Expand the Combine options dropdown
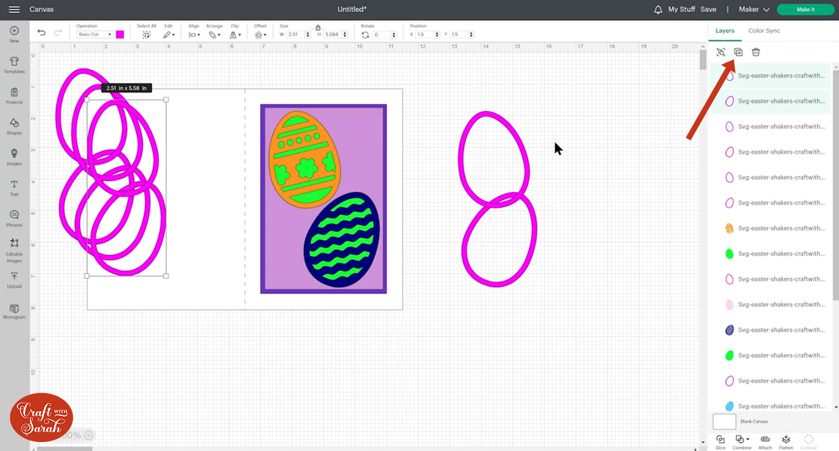 [x=742, y=441]
